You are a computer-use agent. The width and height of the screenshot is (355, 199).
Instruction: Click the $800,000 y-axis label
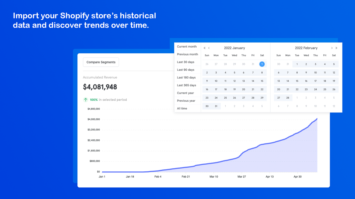point(95,161)
